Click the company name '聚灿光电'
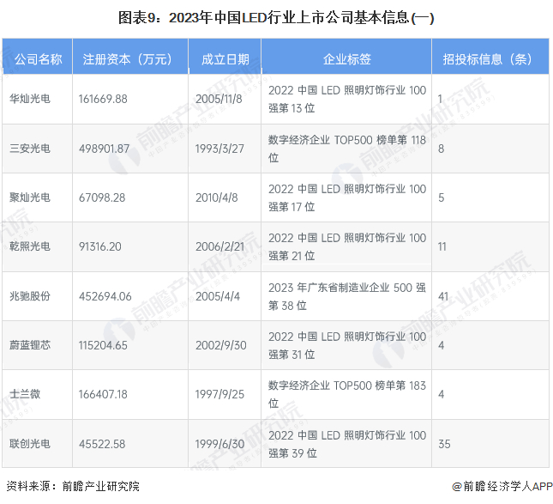553x504 pixels. click(30, 197)
